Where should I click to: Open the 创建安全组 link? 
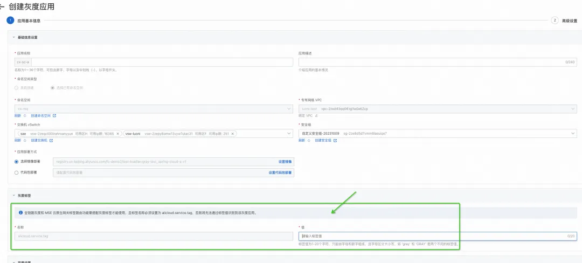(x=323, y=141)
